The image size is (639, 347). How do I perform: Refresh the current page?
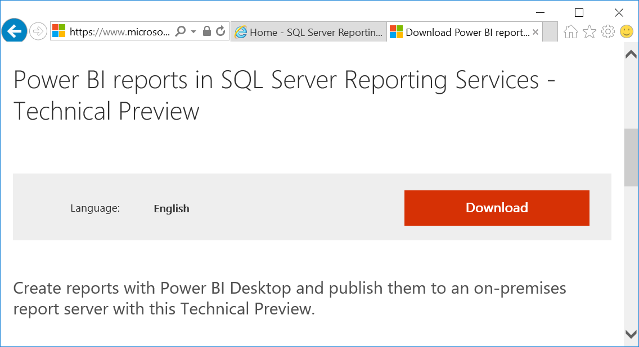click(x=219, y=31)
